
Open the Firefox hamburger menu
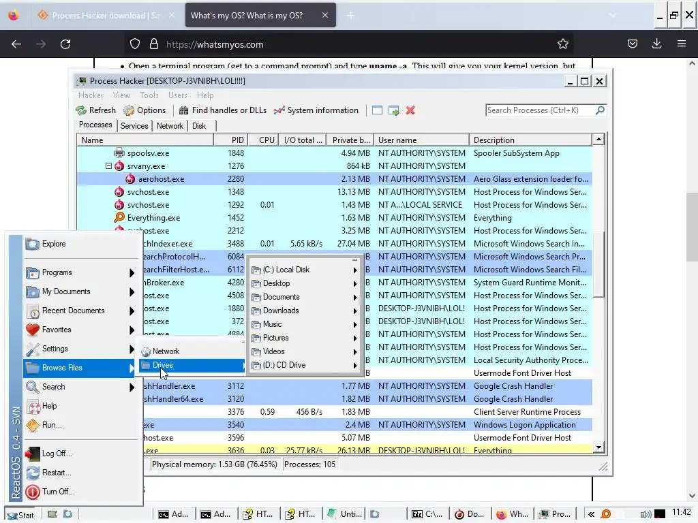[x=682, y=44]
